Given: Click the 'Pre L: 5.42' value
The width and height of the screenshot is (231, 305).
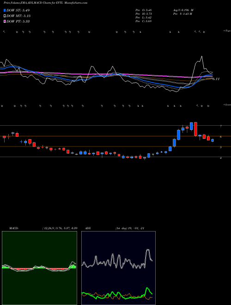Looking at the screenshot, I should [x=144, y=18].
